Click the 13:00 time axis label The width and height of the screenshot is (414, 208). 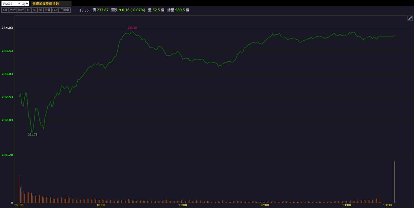click(x=346, y=205)
